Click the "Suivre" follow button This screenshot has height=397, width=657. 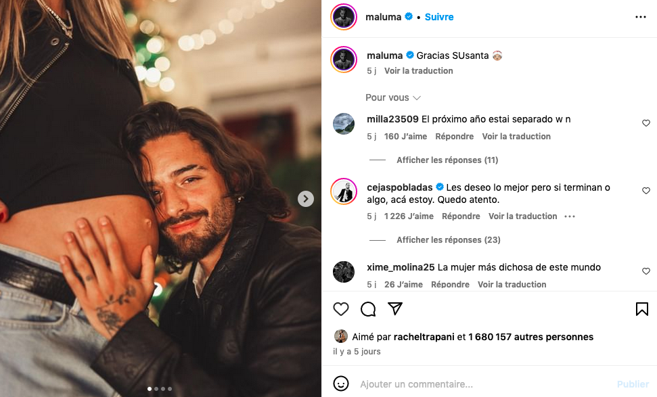pos(439,17)
